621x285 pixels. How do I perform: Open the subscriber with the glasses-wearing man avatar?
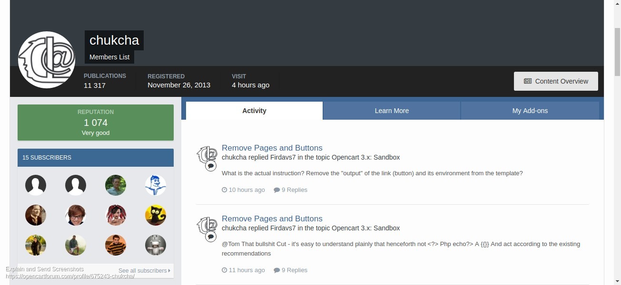(76, 215)
